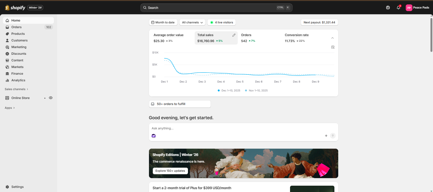Open Products in the sidebar
Screen dimensions: 433x192
pos(28,34)
